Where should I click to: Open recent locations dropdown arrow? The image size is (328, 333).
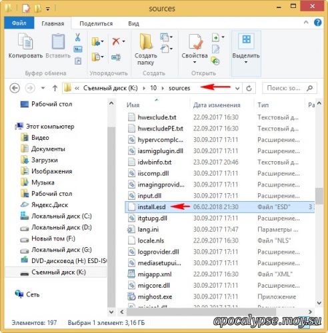43,88
